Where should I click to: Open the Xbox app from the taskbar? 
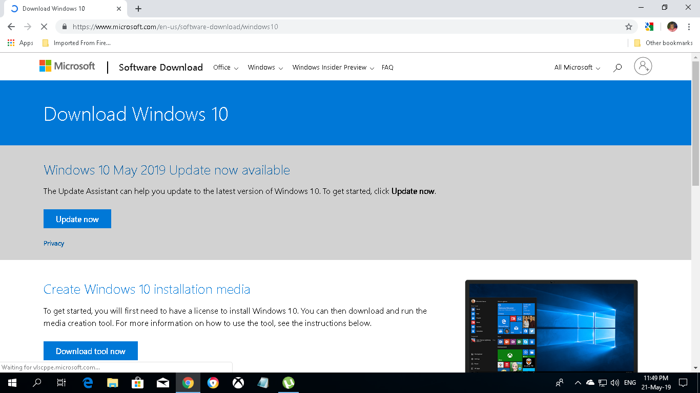(238, 383)
